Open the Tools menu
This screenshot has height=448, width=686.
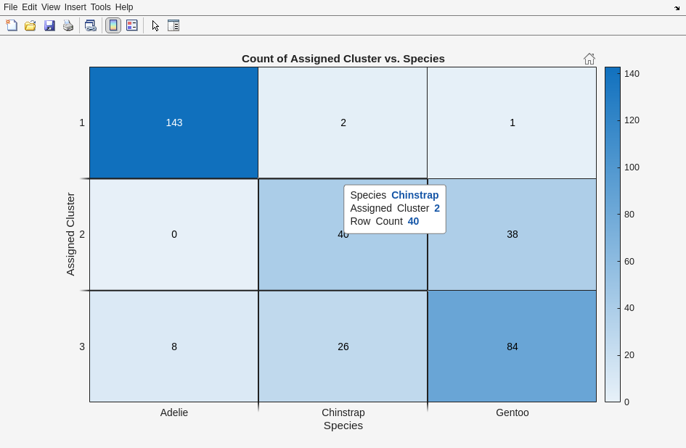(100, 7)
